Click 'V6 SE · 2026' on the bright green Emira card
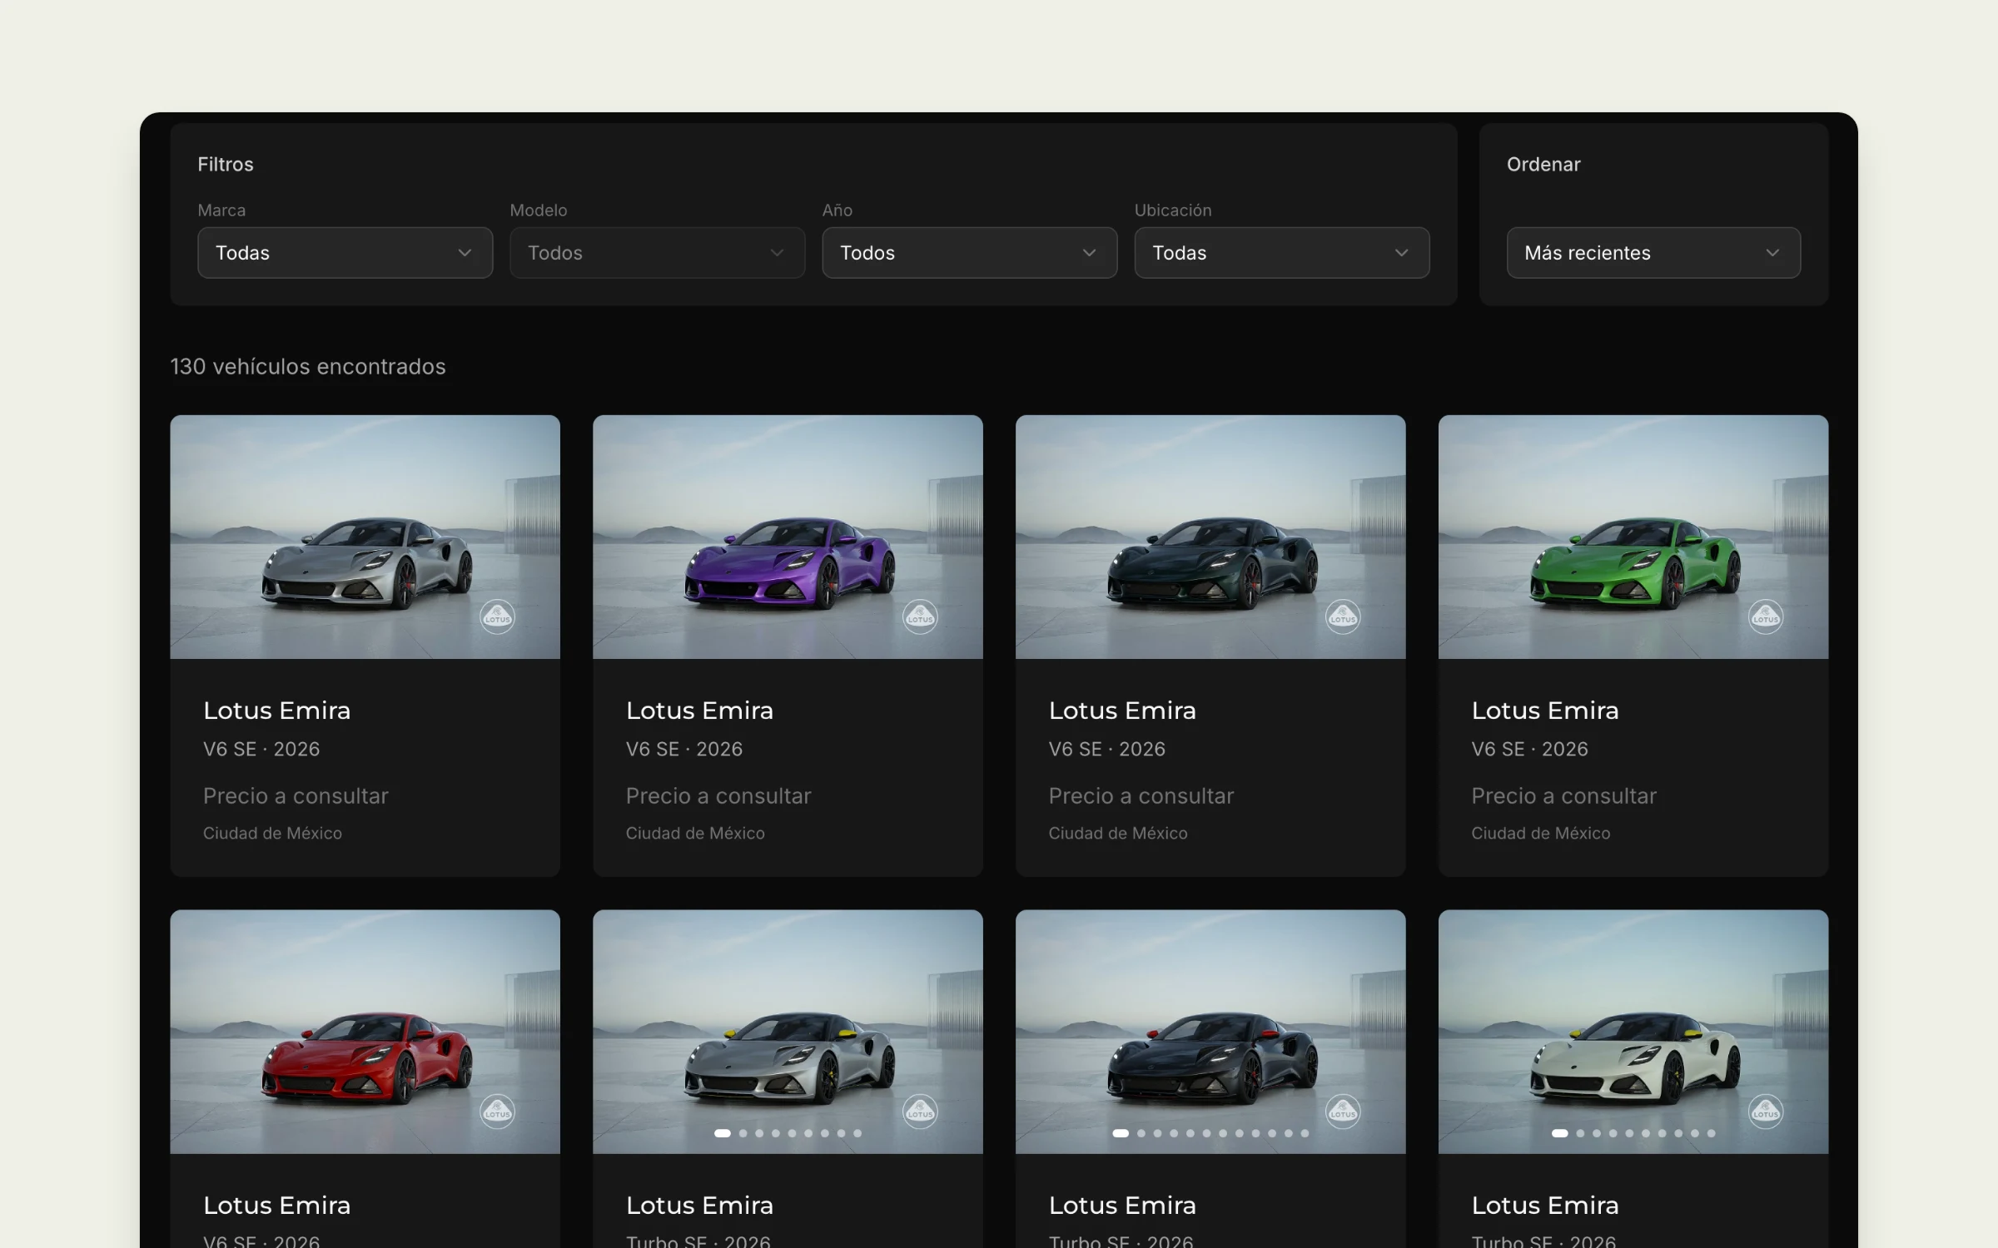 (x=1530, y=750)
